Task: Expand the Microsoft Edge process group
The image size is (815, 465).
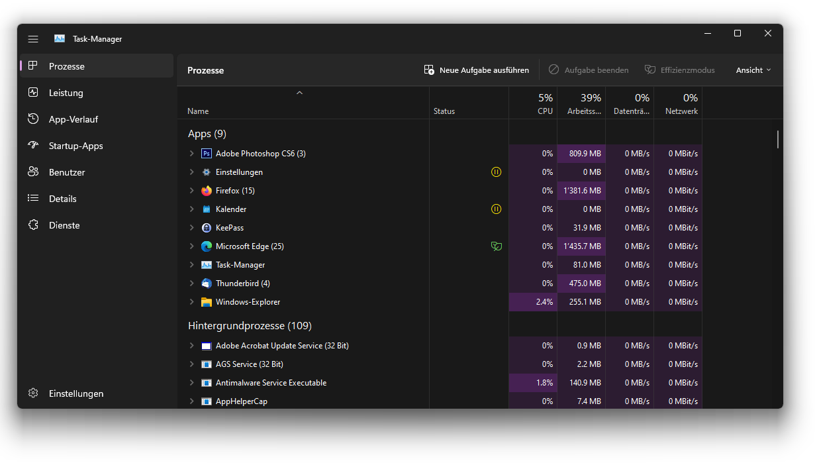Action: click(192, 246)
